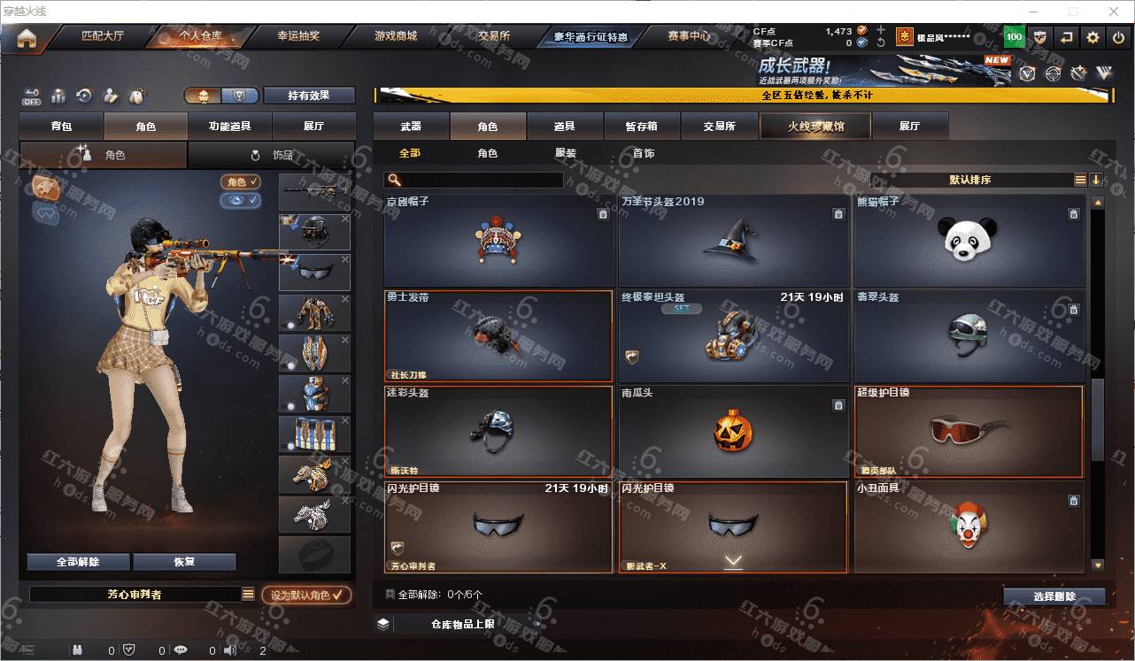Image resolution: width=1135 pixels, height=661 pixels.
Task: Toggle the eye visibility checkbox
Action: click(241, 201)
